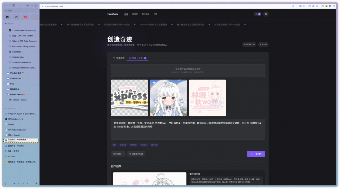This screenshot has width=340, height=189.
Task: Click the 历史记录 button
Action: pos(263,44)
